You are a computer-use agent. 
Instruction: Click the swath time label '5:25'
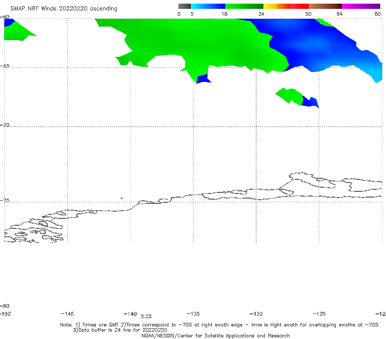[146, 317]
